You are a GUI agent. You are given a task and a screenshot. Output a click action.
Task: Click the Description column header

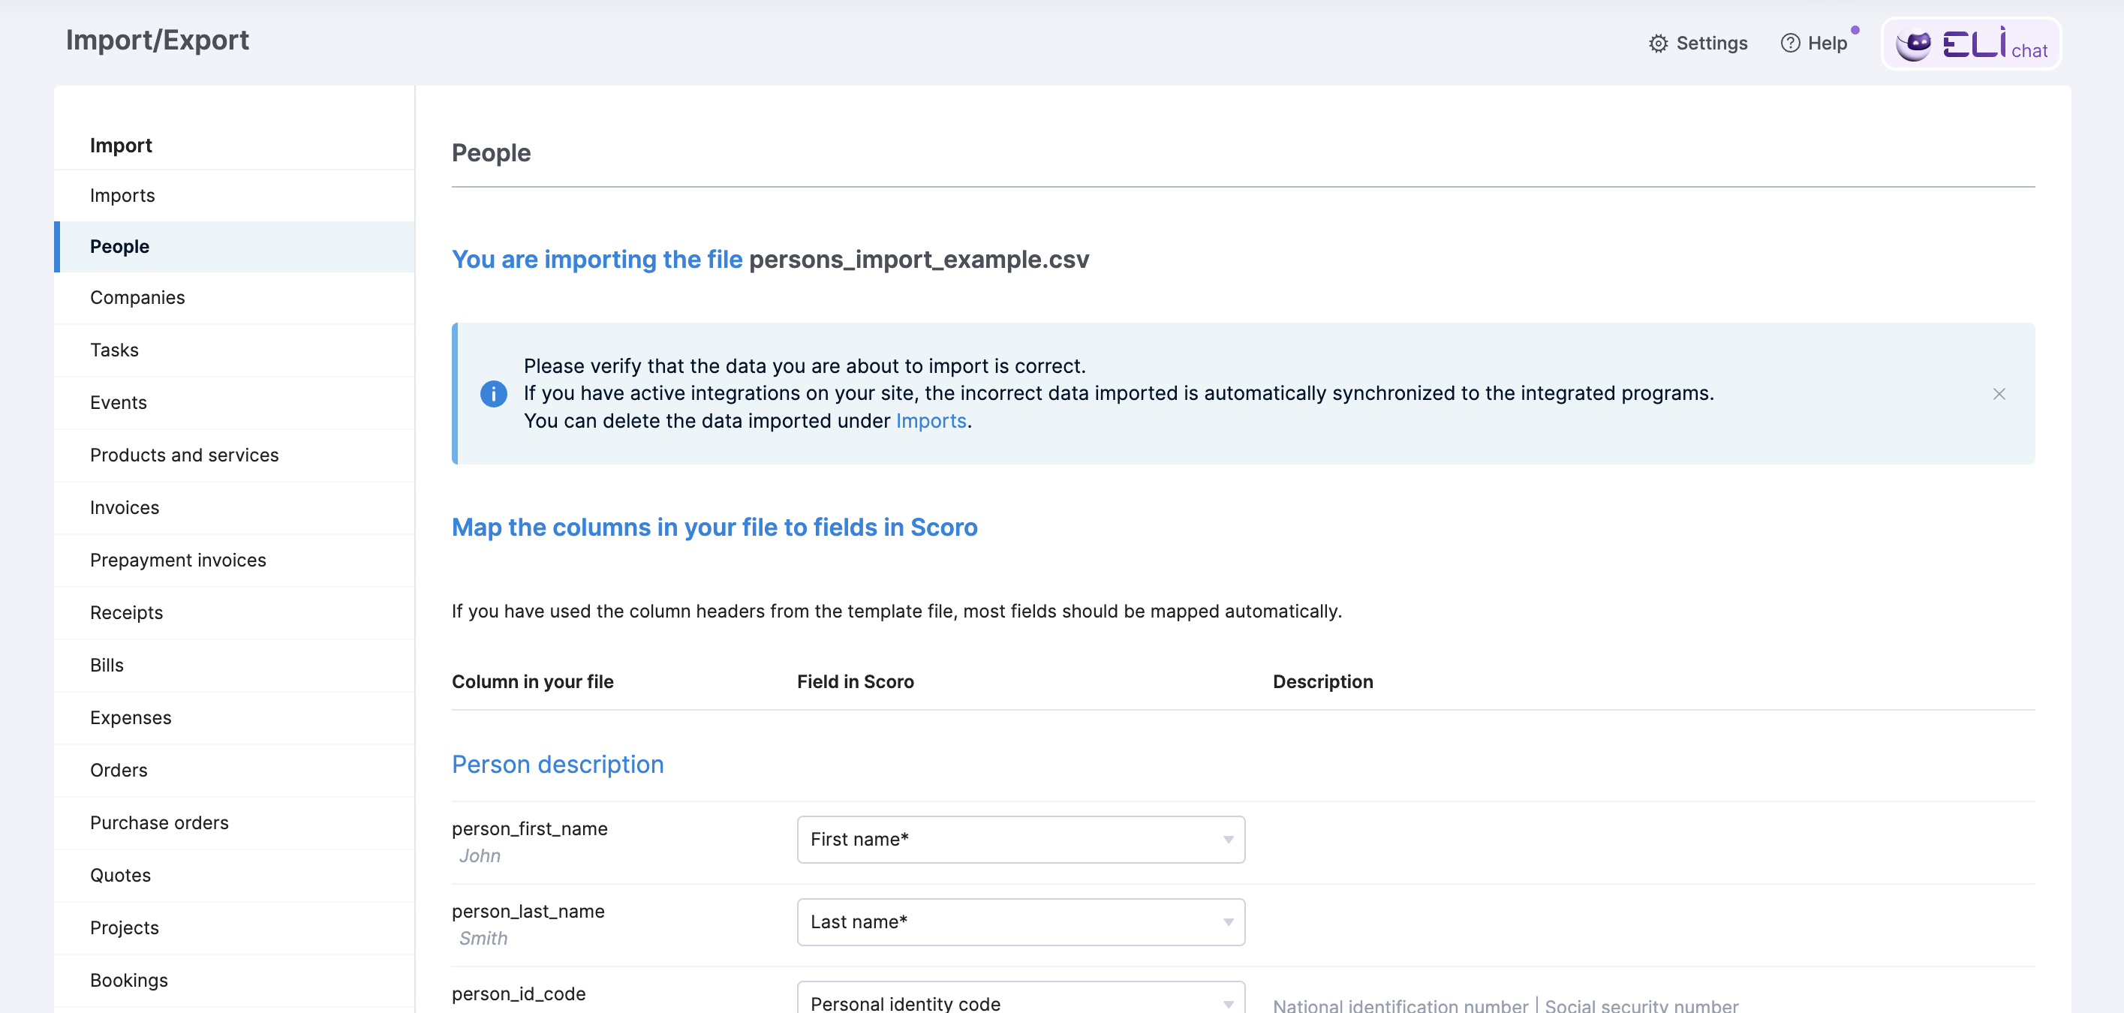point(1322,681)
